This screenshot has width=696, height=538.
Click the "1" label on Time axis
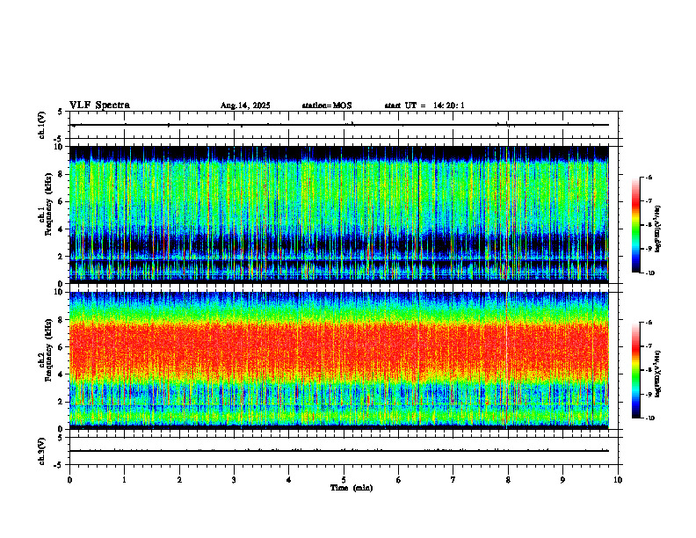point(124,480)
